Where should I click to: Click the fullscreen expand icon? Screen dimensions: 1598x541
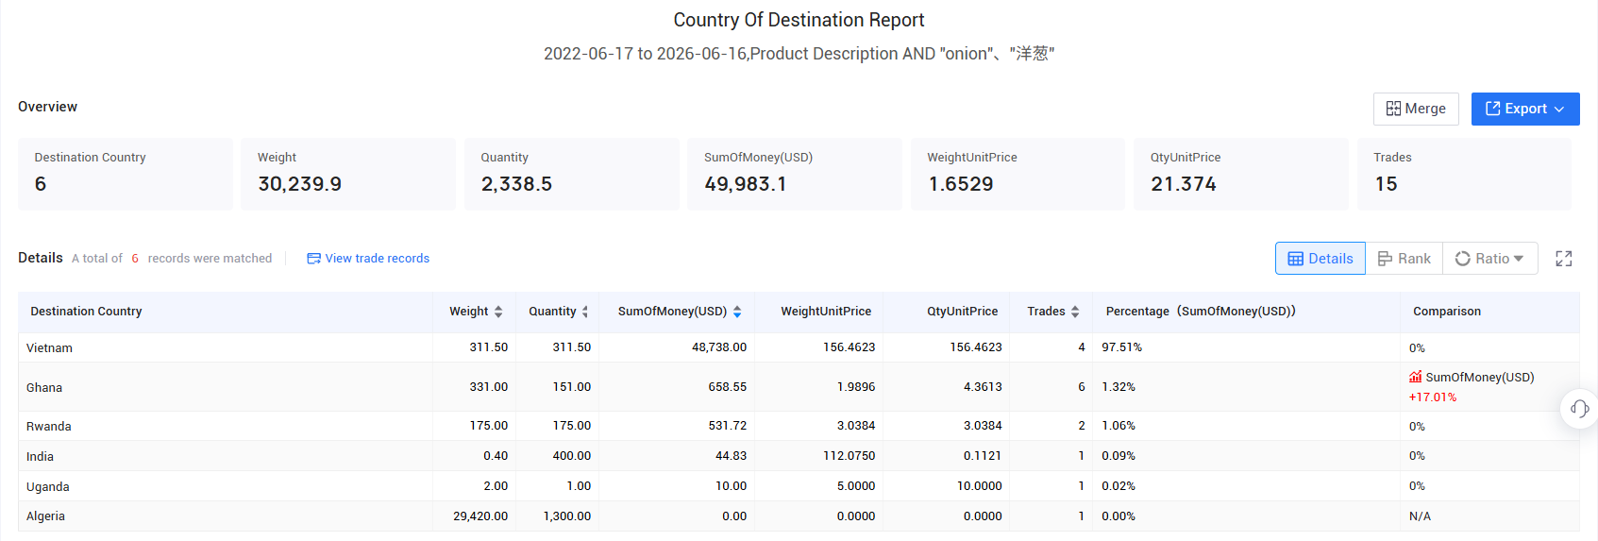click(1564, 259)
